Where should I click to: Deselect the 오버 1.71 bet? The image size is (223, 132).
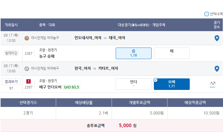tap(172, 84)
